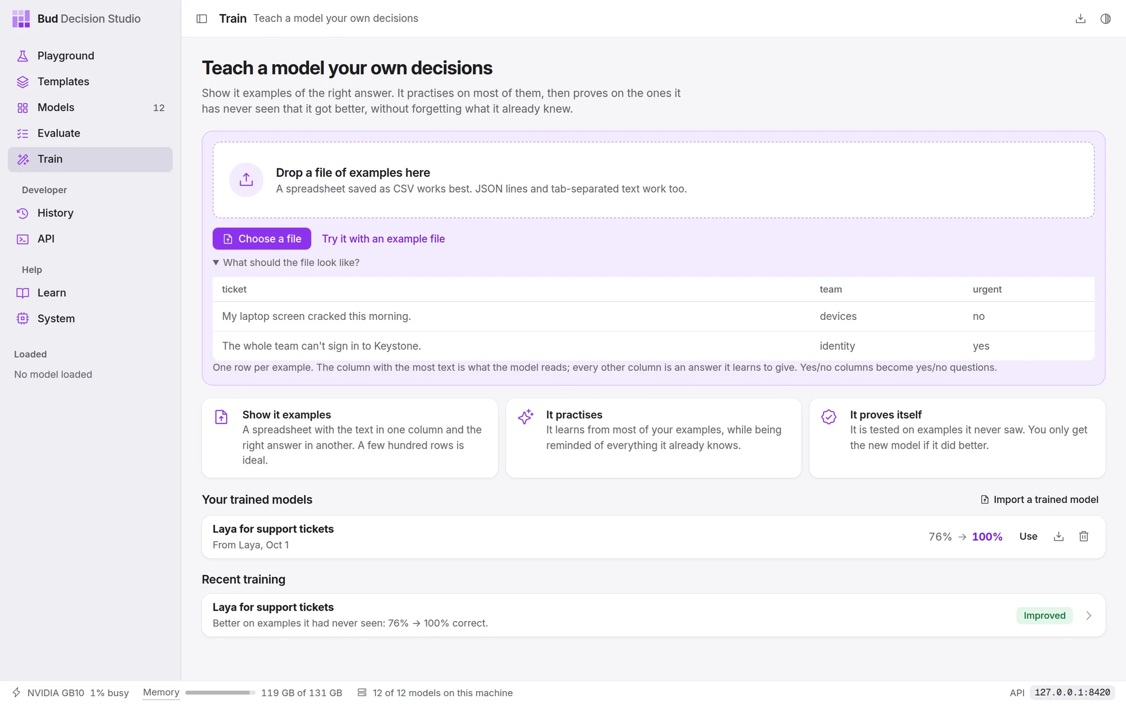Click the Memory usage bar
The width and height of the screenshot is (1126, 704).
220,693
